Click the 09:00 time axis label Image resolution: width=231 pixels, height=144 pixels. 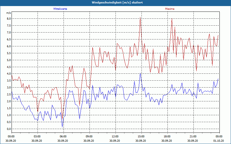coord(90,137)
